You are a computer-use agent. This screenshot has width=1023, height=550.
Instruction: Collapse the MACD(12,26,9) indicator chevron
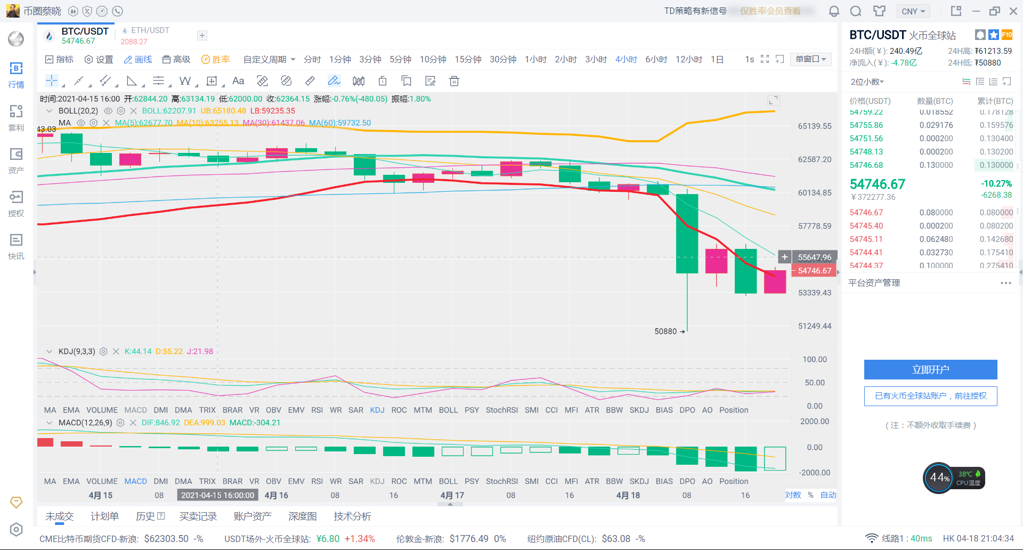(x=49, y=423)
